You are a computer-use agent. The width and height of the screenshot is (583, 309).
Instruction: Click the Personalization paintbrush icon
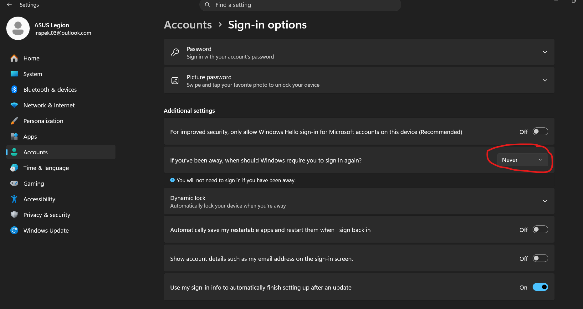click(14, 121)
